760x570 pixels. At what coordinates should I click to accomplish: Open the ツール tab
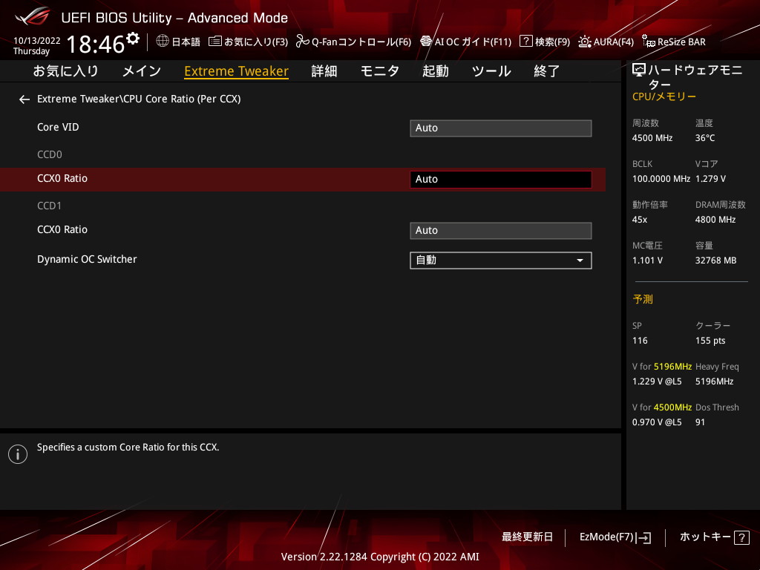pos(491,71)
